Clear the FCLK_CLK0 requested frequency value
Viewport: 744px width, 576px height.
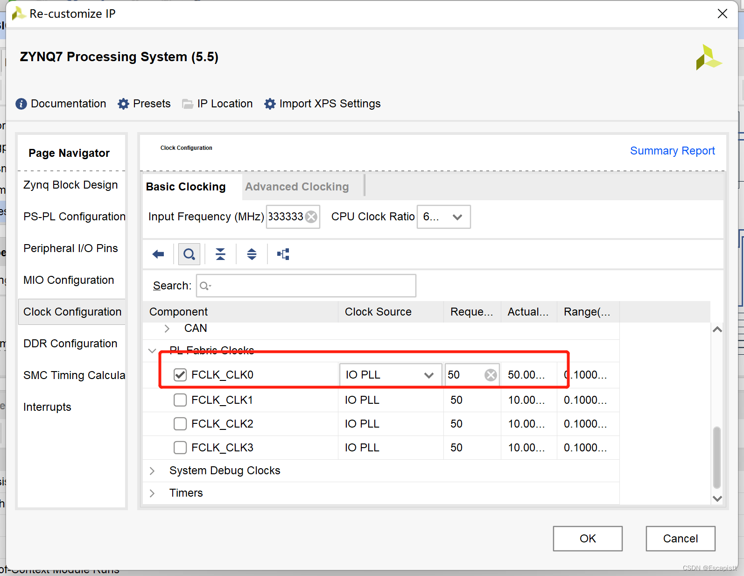[491, 375]
